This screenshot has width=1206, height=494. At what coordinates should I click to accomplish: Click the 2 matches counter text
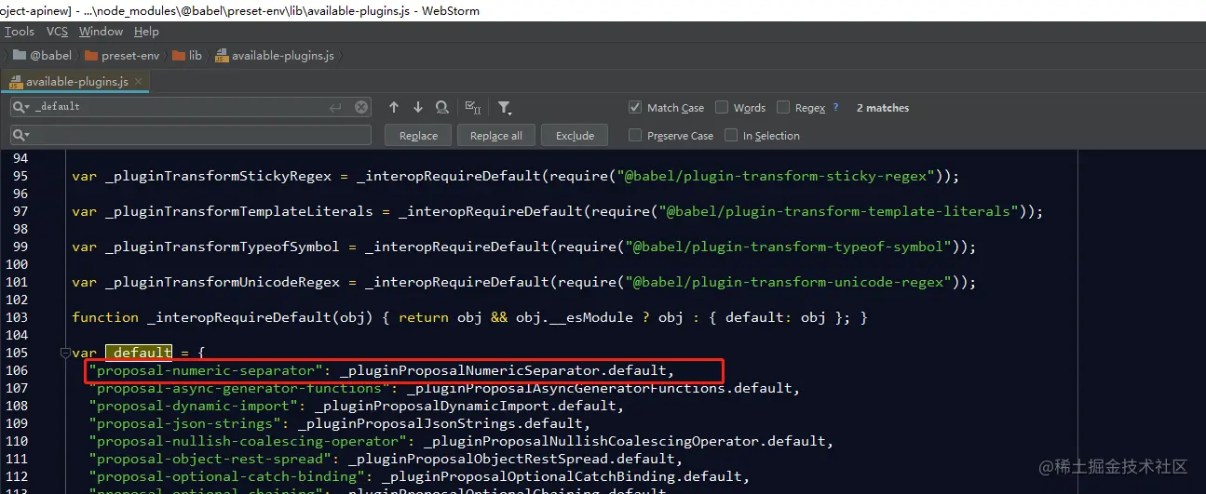(x=883, y=108)
